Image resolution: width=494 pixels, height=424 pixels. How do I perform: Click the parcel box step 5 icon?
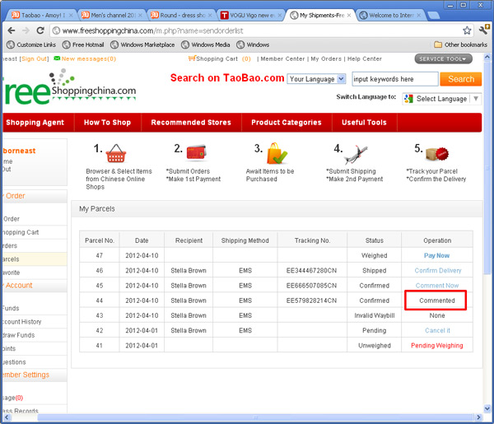click(437, 153)
